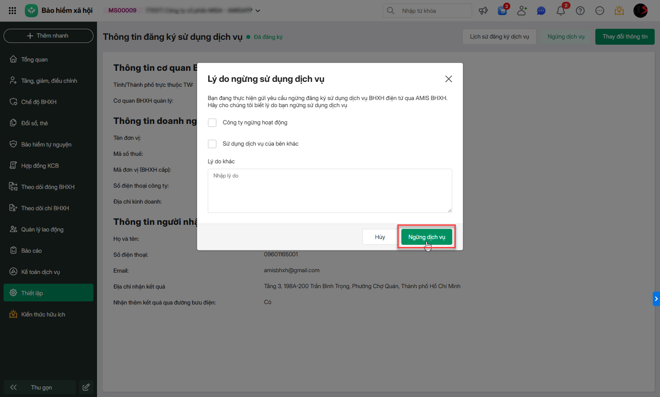
Task: Click the header Ngừng dịch vụ button
Action: [566, 37]
